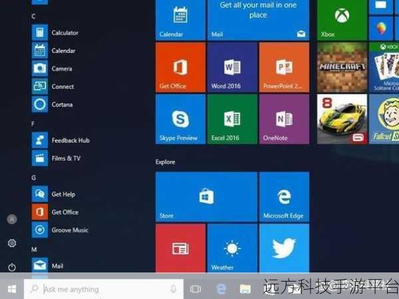Open Calculator from the app list
The width and height of the screenshot is (399, 299).
coord(55,33)
